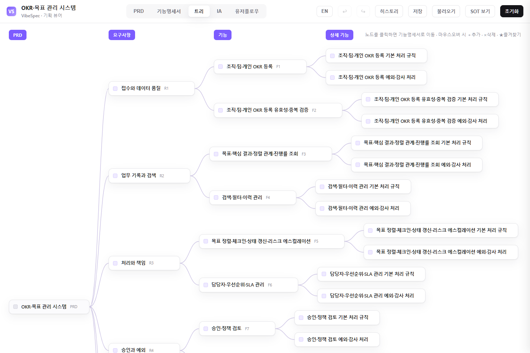Select 진행률 조회 예외·감사 처리 node
Screen dimensions: 530x353
(x=417, y=165)
